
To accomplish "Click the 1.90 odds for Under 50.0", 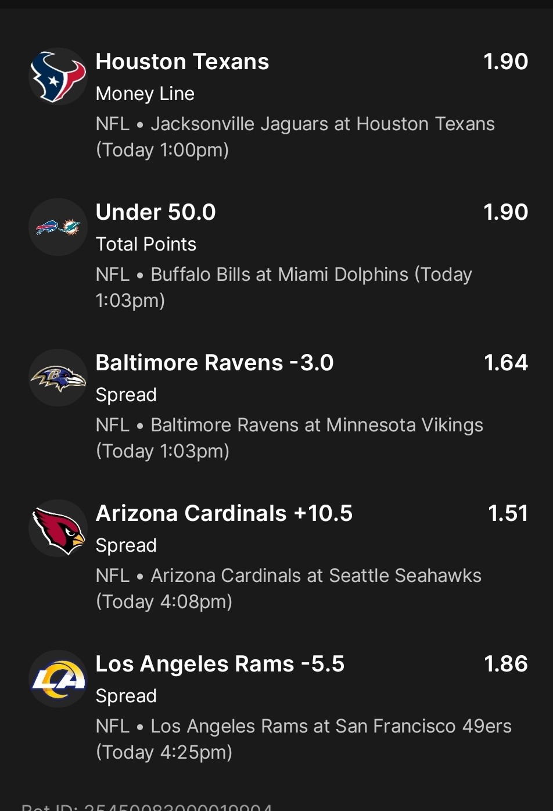I will pos(505,212).
